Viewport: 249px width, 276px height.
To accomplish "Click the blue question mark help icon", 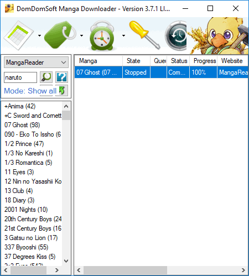I will (61, 77).
